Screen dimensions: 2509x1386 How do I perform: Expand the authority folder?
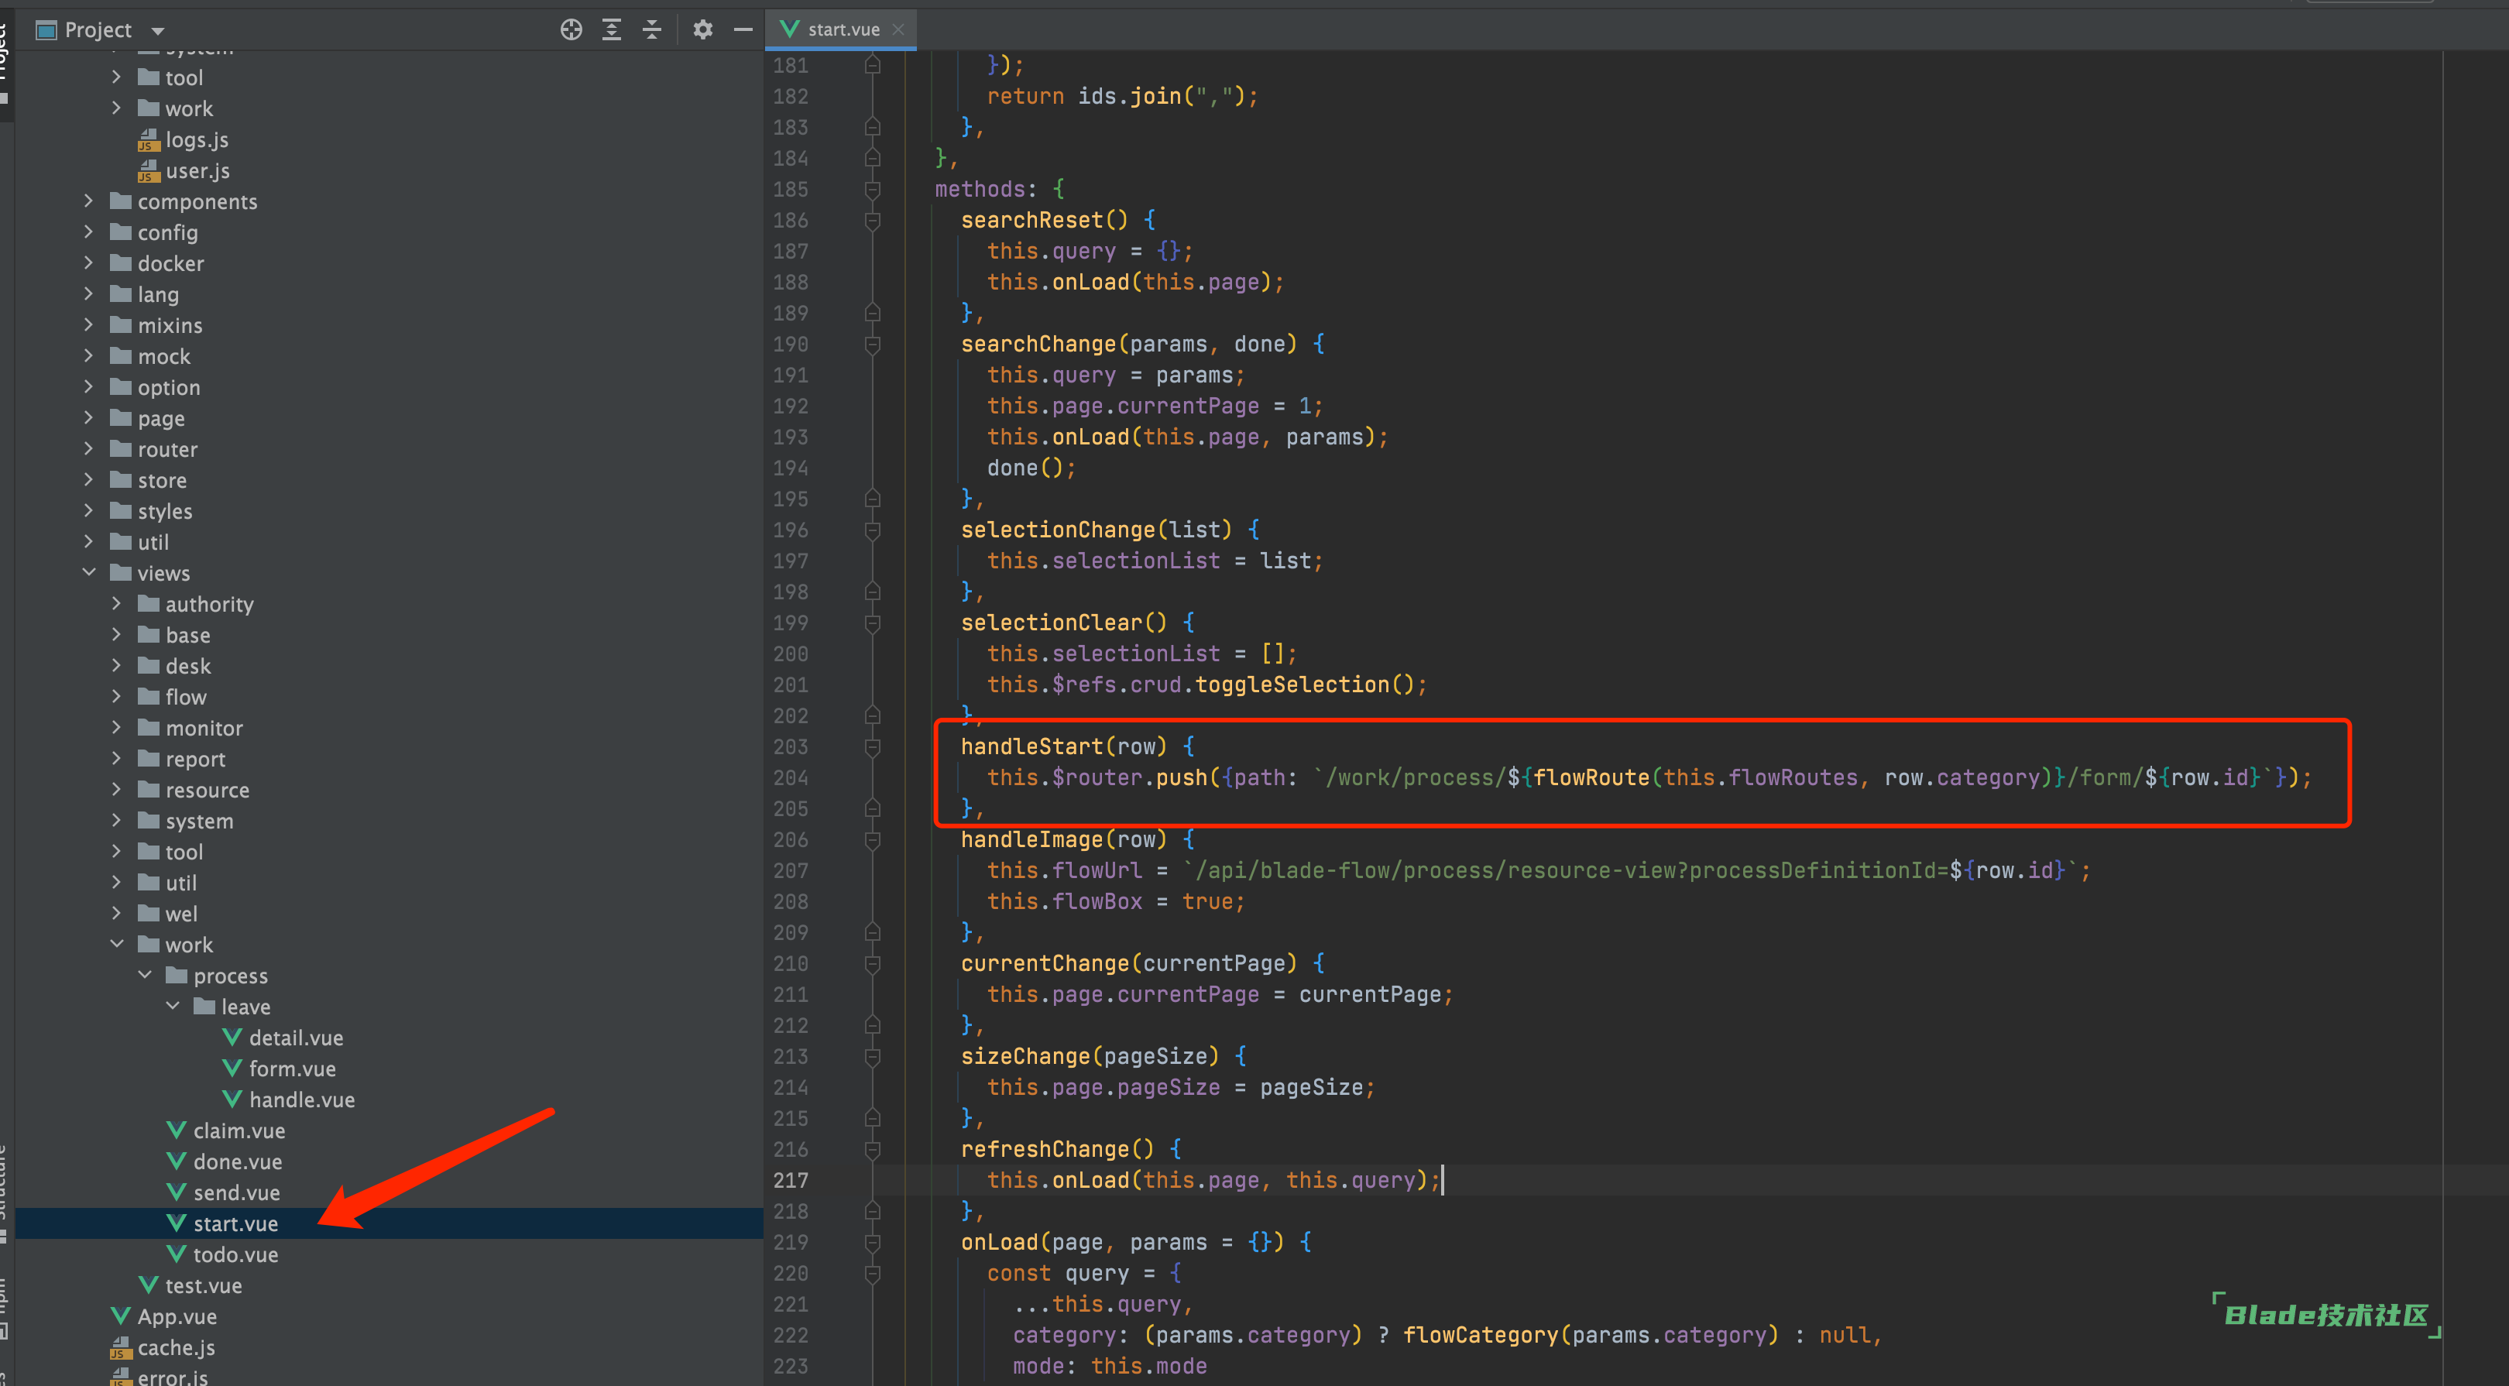coord(117,604)
